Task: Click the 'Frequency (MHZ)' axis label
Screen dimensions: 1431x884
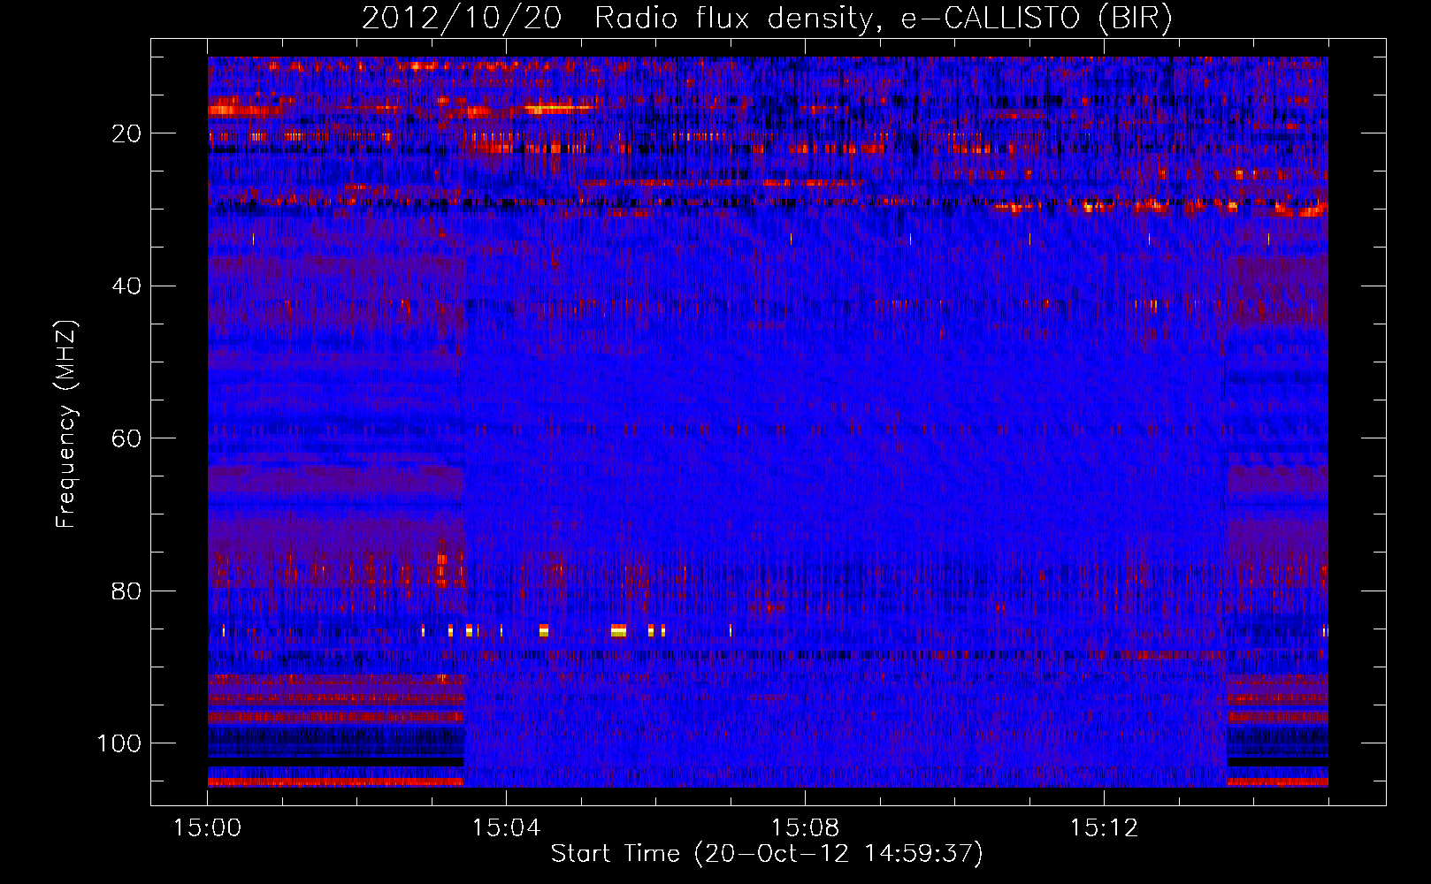Action: tap(66, 423)
